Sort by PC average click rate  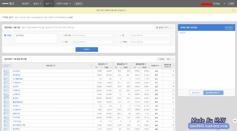[x=139, y=67]
